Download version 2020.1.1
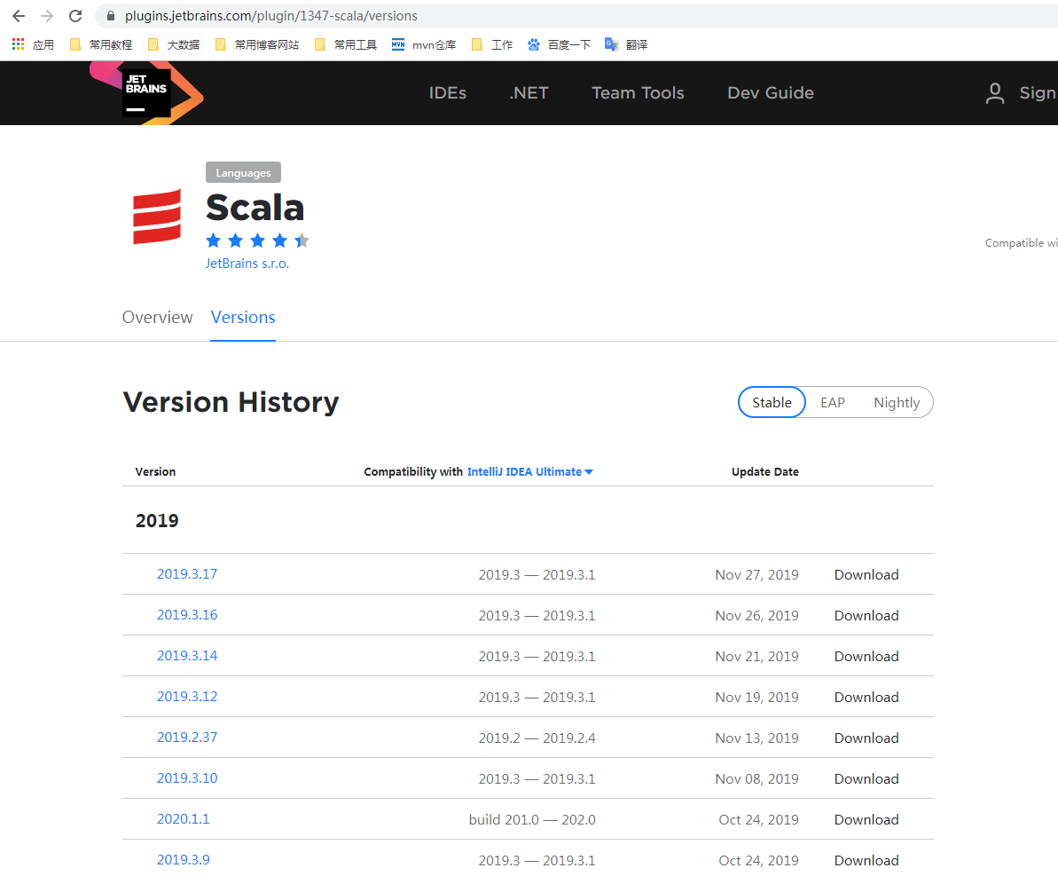 (x=866, y=820)
